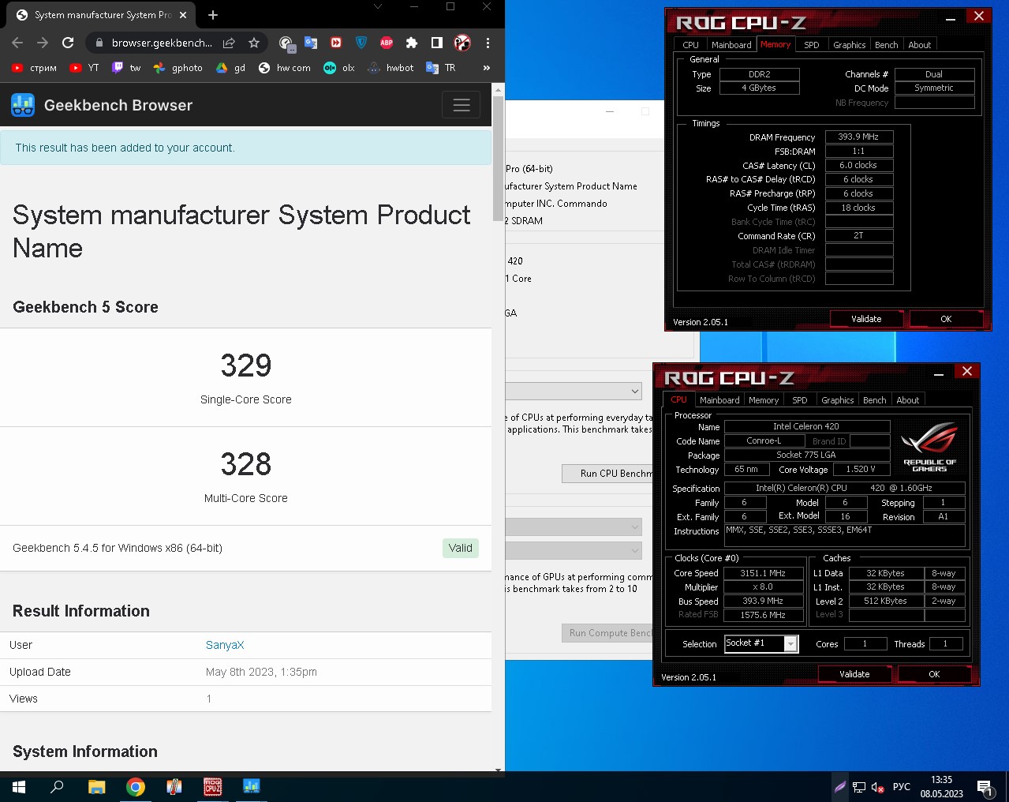Show more bookmarks chevron
Viewport: 1009px width, 802px height.
(487, 68)
